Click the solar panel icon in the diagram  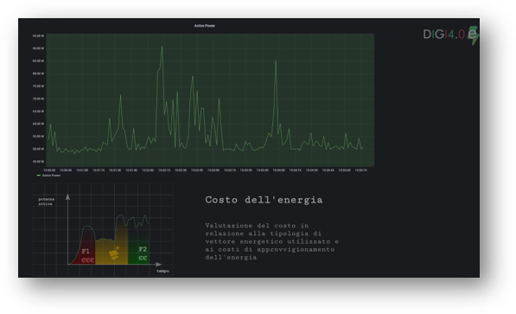tap(114, 253)
